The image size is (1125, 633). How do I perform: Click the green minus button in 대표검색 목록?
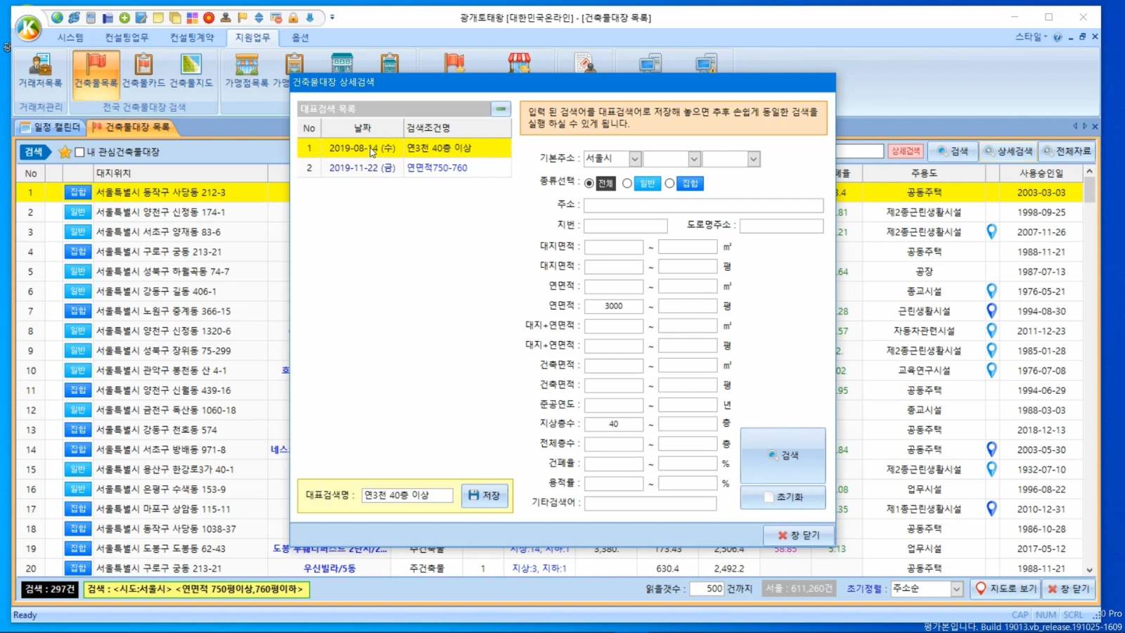[x=501, y=109]
